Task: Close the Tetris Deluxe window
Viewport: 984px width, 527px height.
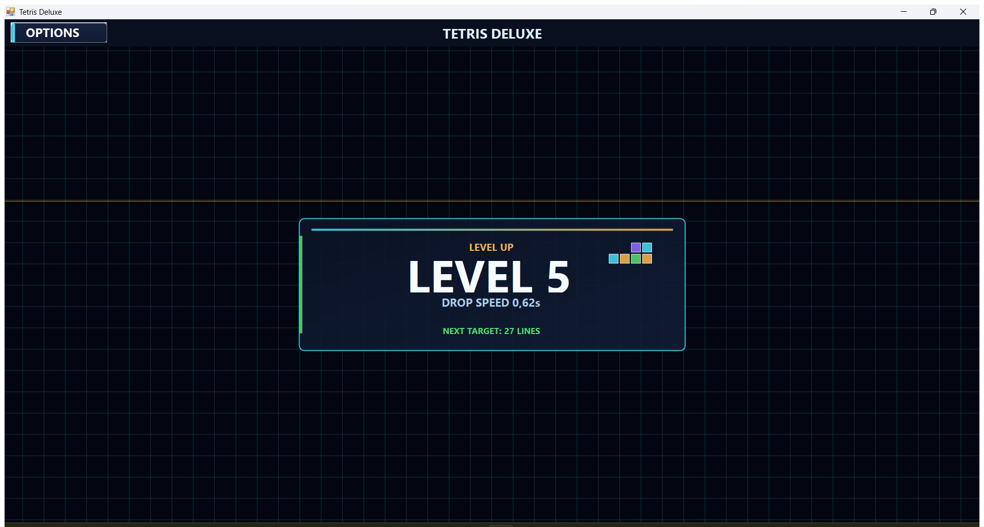Action: pyautogui.click(x=963, y=12)
